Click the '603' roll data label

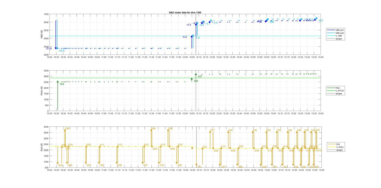(146, 145)
